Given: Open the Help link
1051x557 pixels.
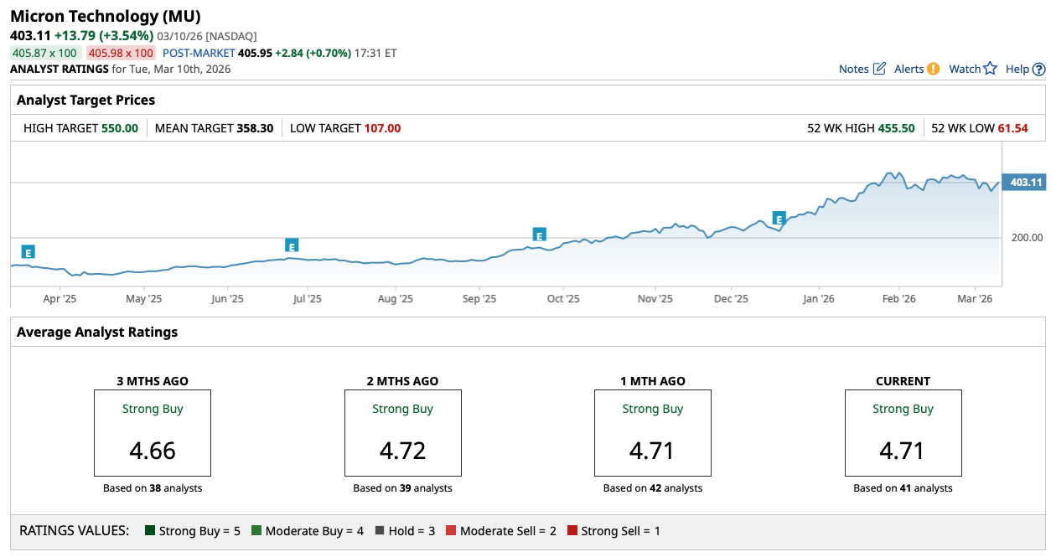Looking at the screenshot, I should (x=1017, y=70).
